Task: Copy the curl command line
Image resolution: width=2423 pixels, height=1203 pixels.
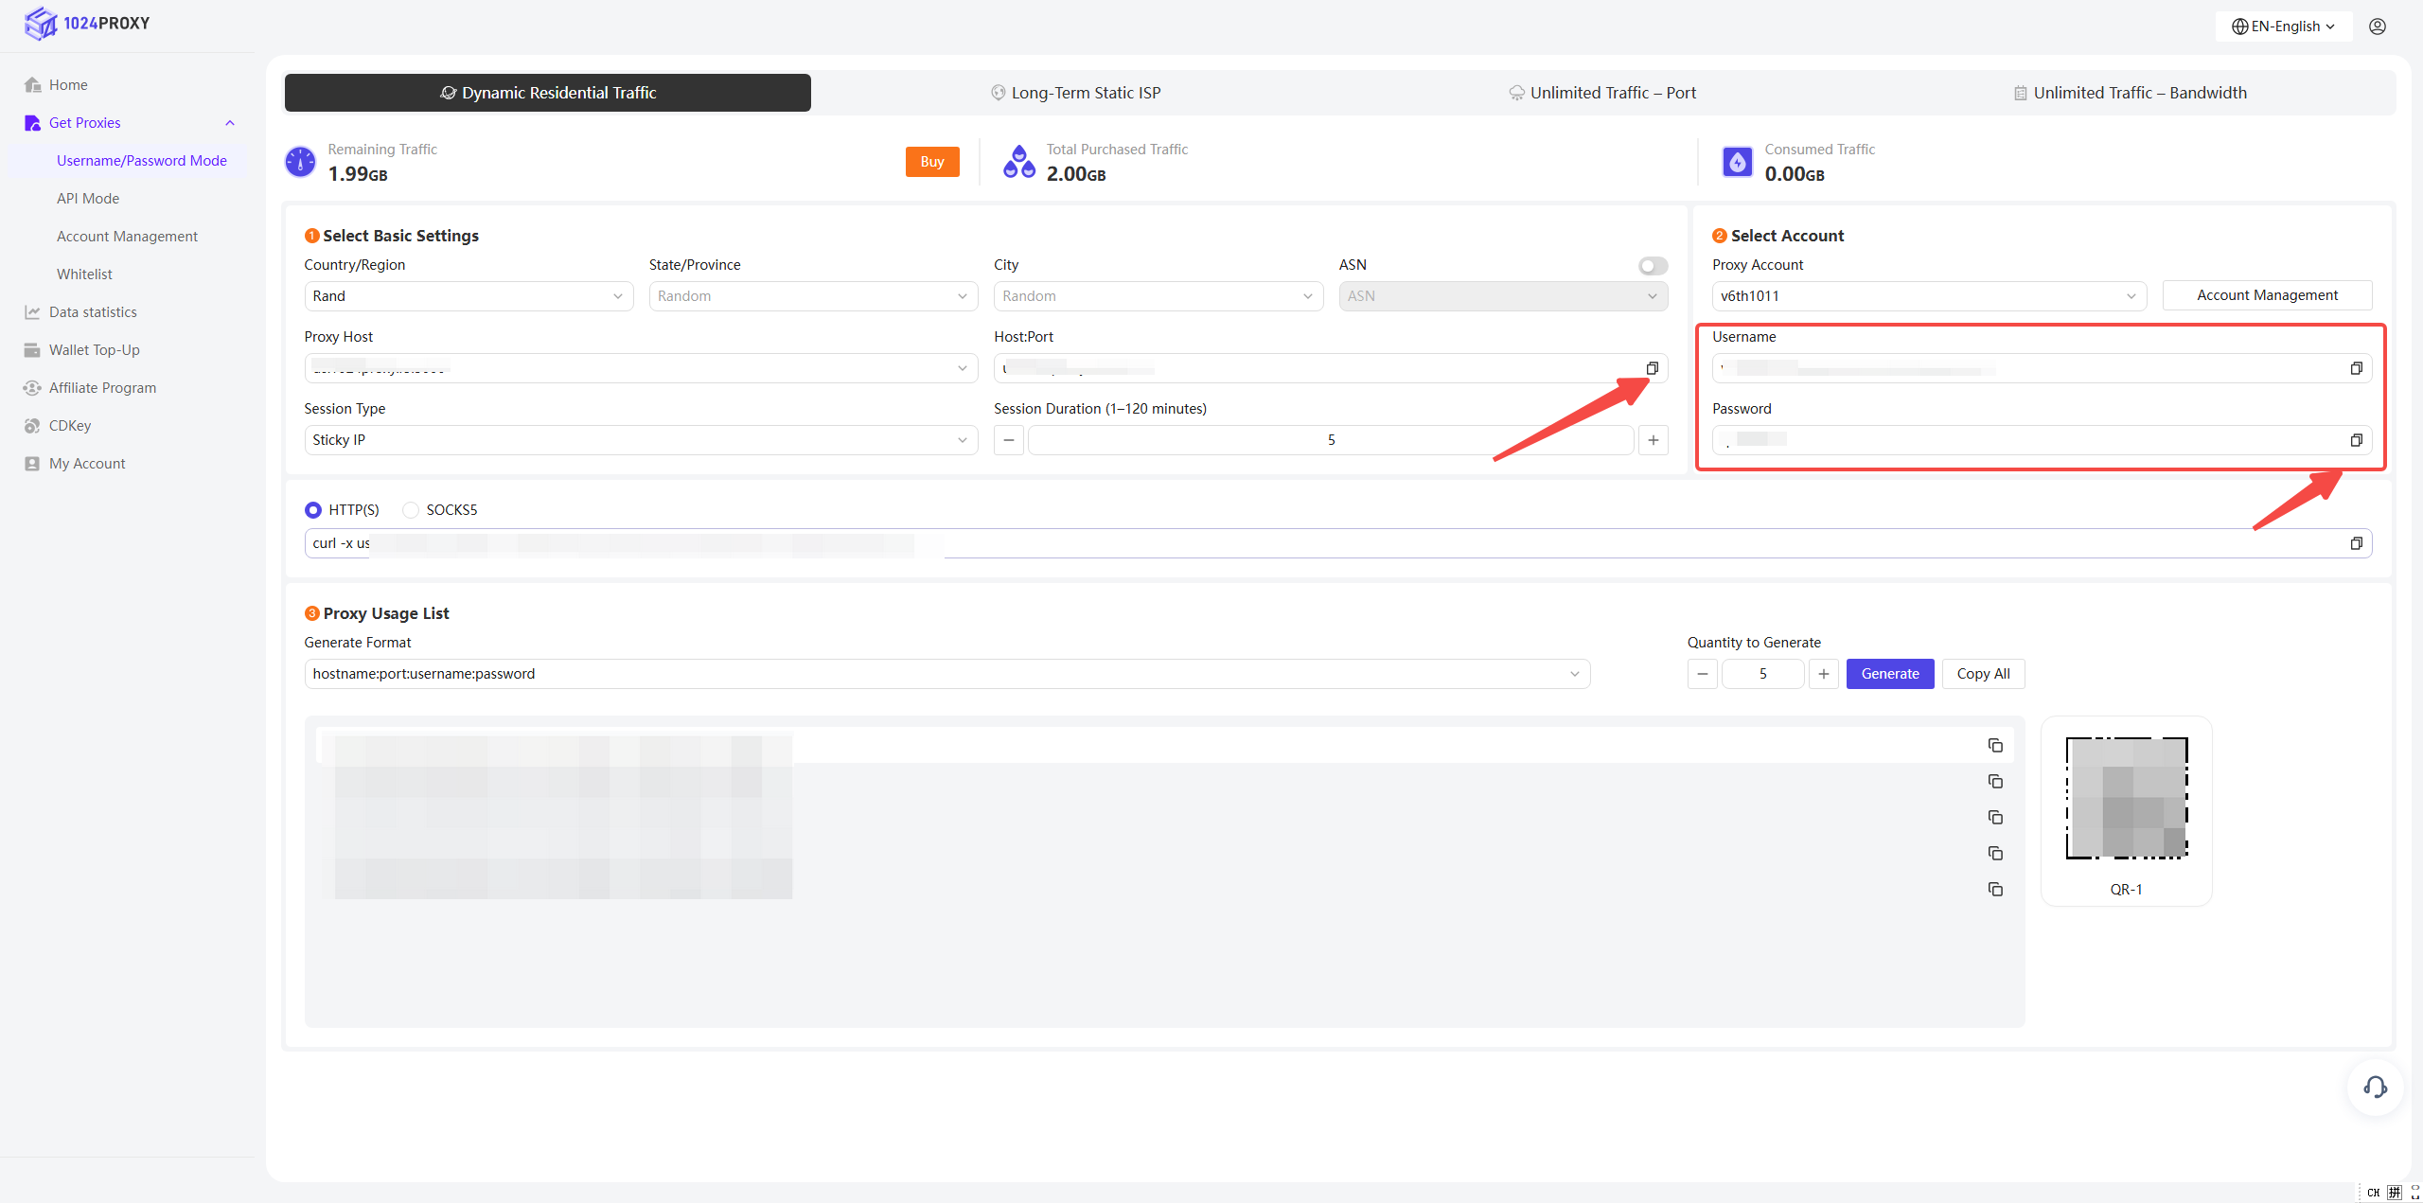Action: (x=2356, y=543)
